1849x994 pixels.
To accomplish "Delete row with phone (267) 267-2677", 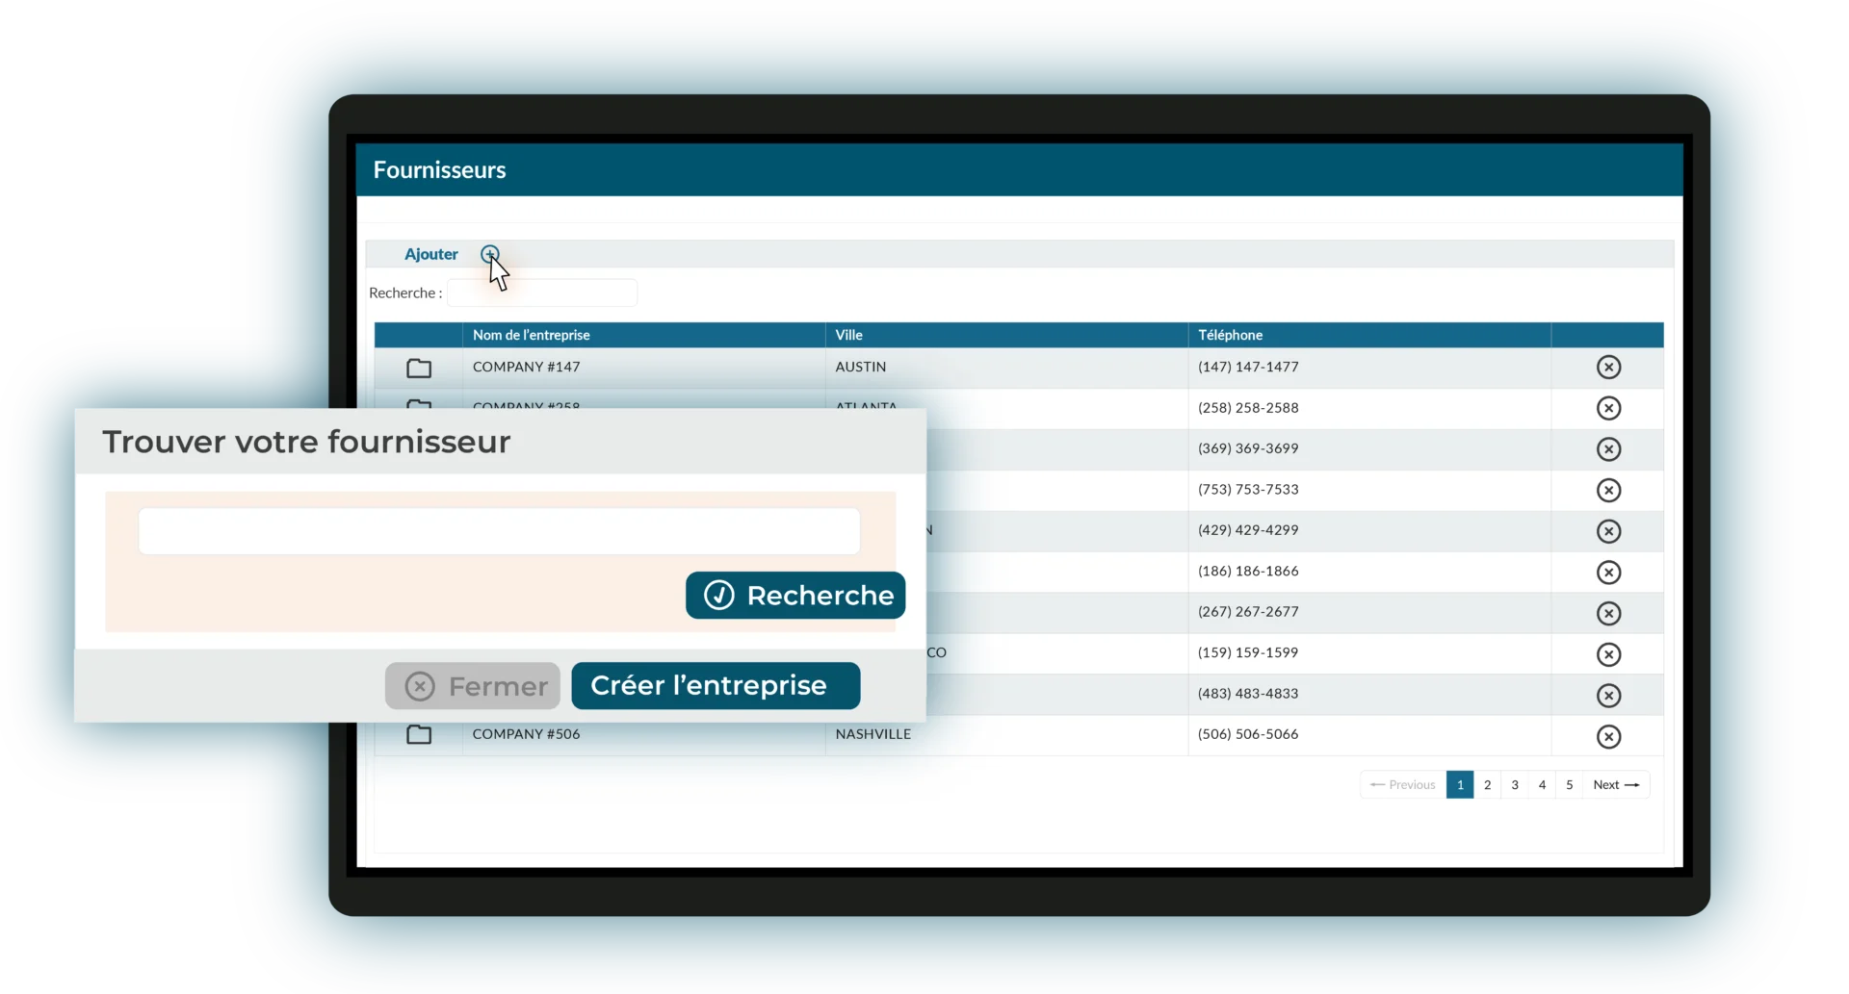I will pos(1608,612).
